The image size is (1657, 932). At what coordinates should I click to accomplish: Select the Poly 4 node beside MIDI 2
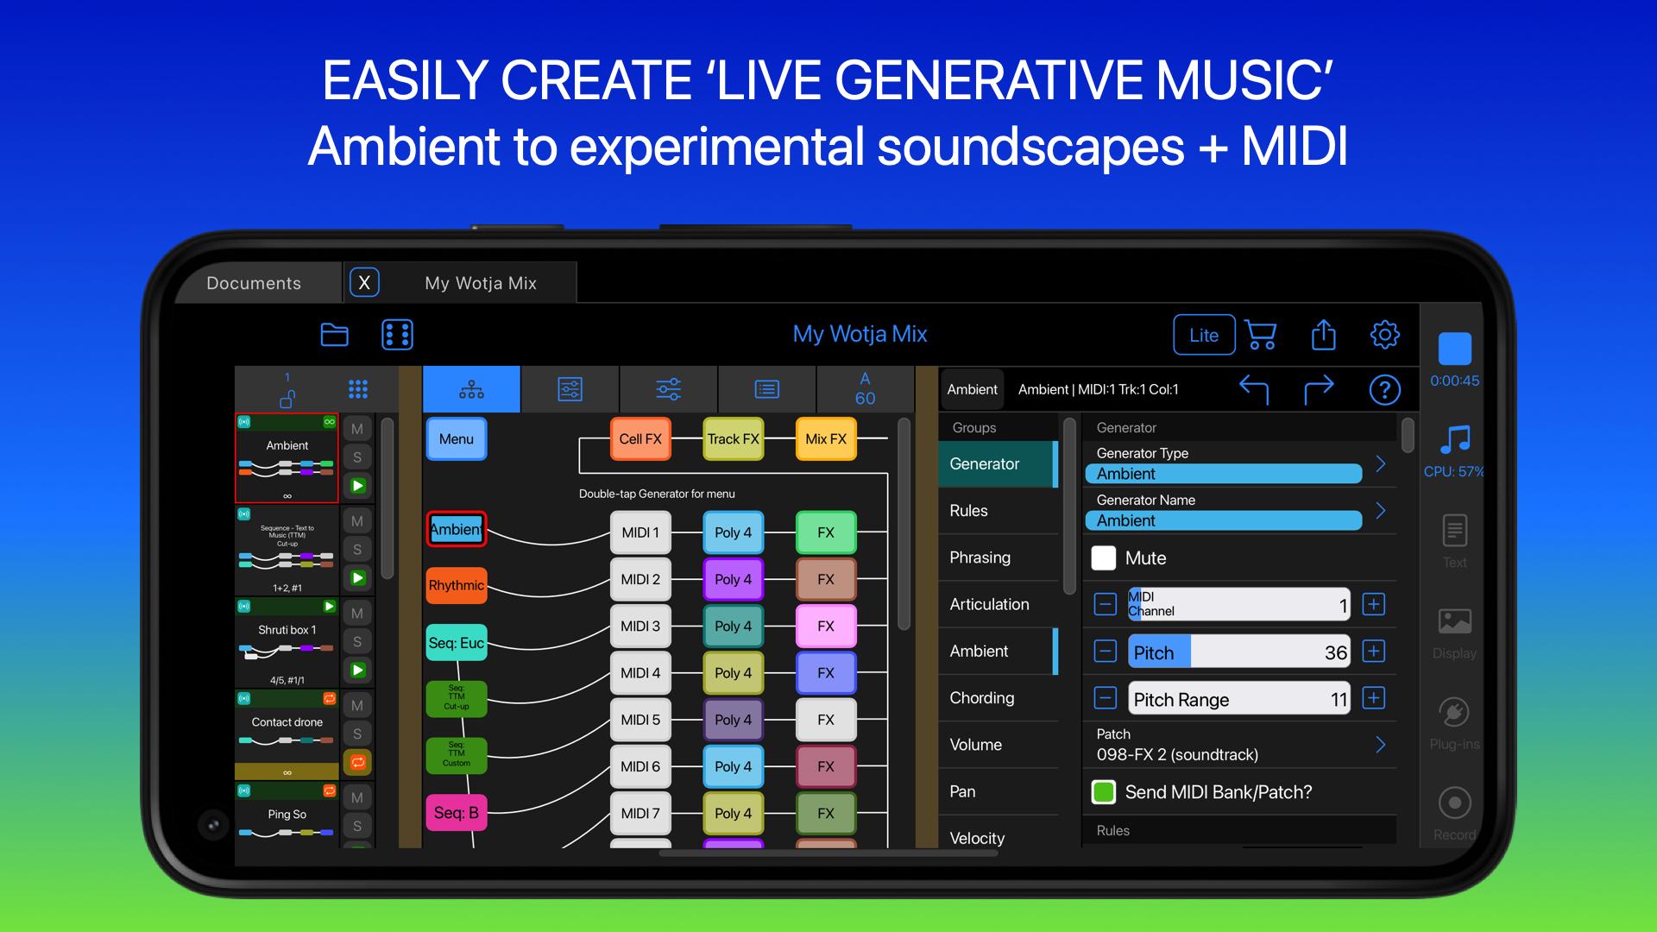(733, 579)
